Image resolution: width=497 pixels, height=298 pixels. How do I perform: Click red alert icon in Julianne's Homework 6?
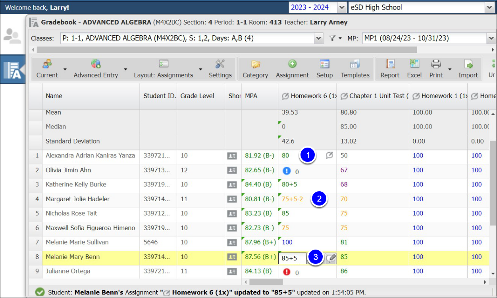(x=287, y=272)
